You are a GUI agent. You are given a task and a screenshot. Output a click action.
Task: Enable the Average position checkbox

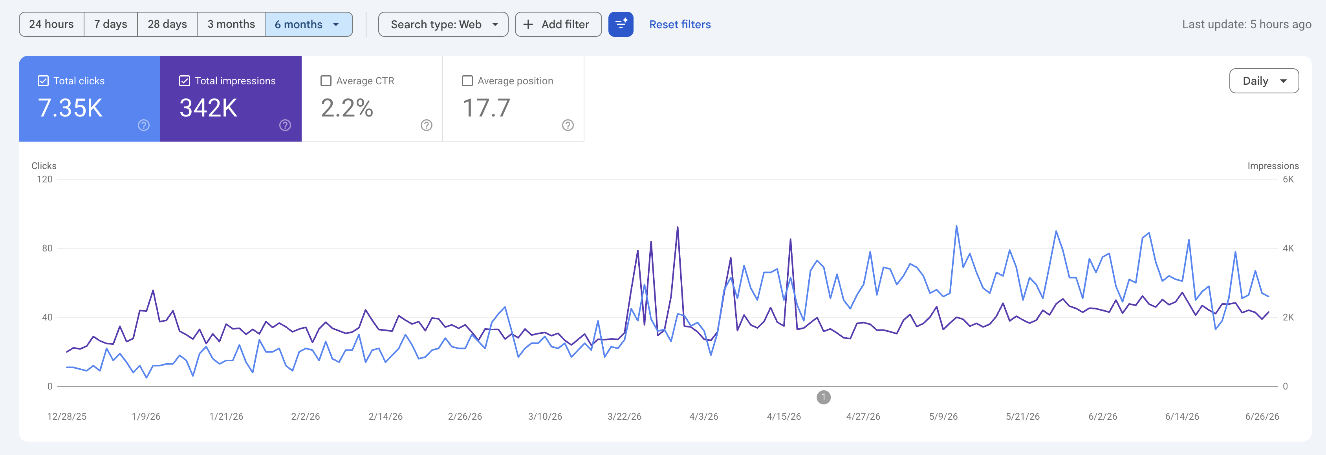pyautogui.click(x=467, y=81)
